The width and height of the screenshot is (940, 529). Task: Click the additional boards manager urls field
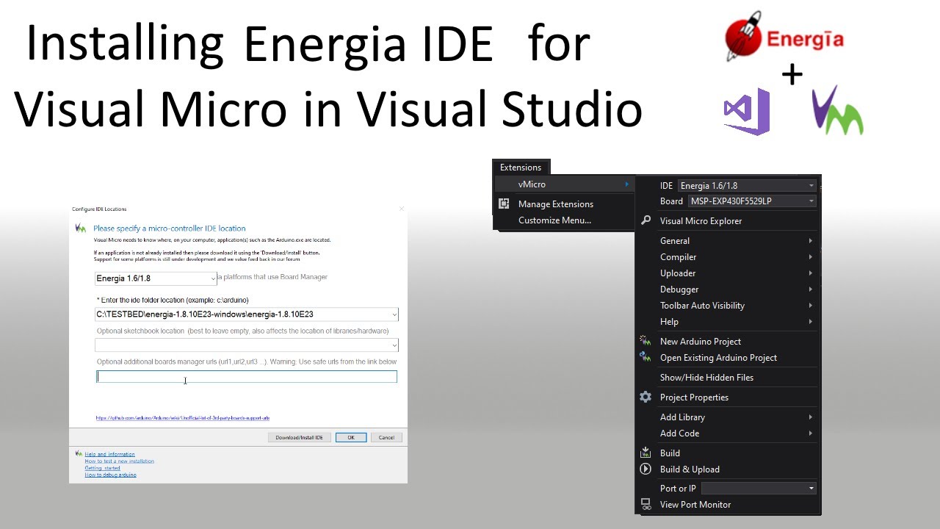pos(247,376)
